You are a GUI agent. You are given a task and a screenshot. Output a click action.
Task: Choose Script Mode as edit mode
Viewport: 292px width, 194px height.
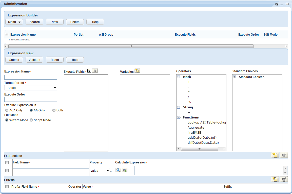click(x=31, y=120)
